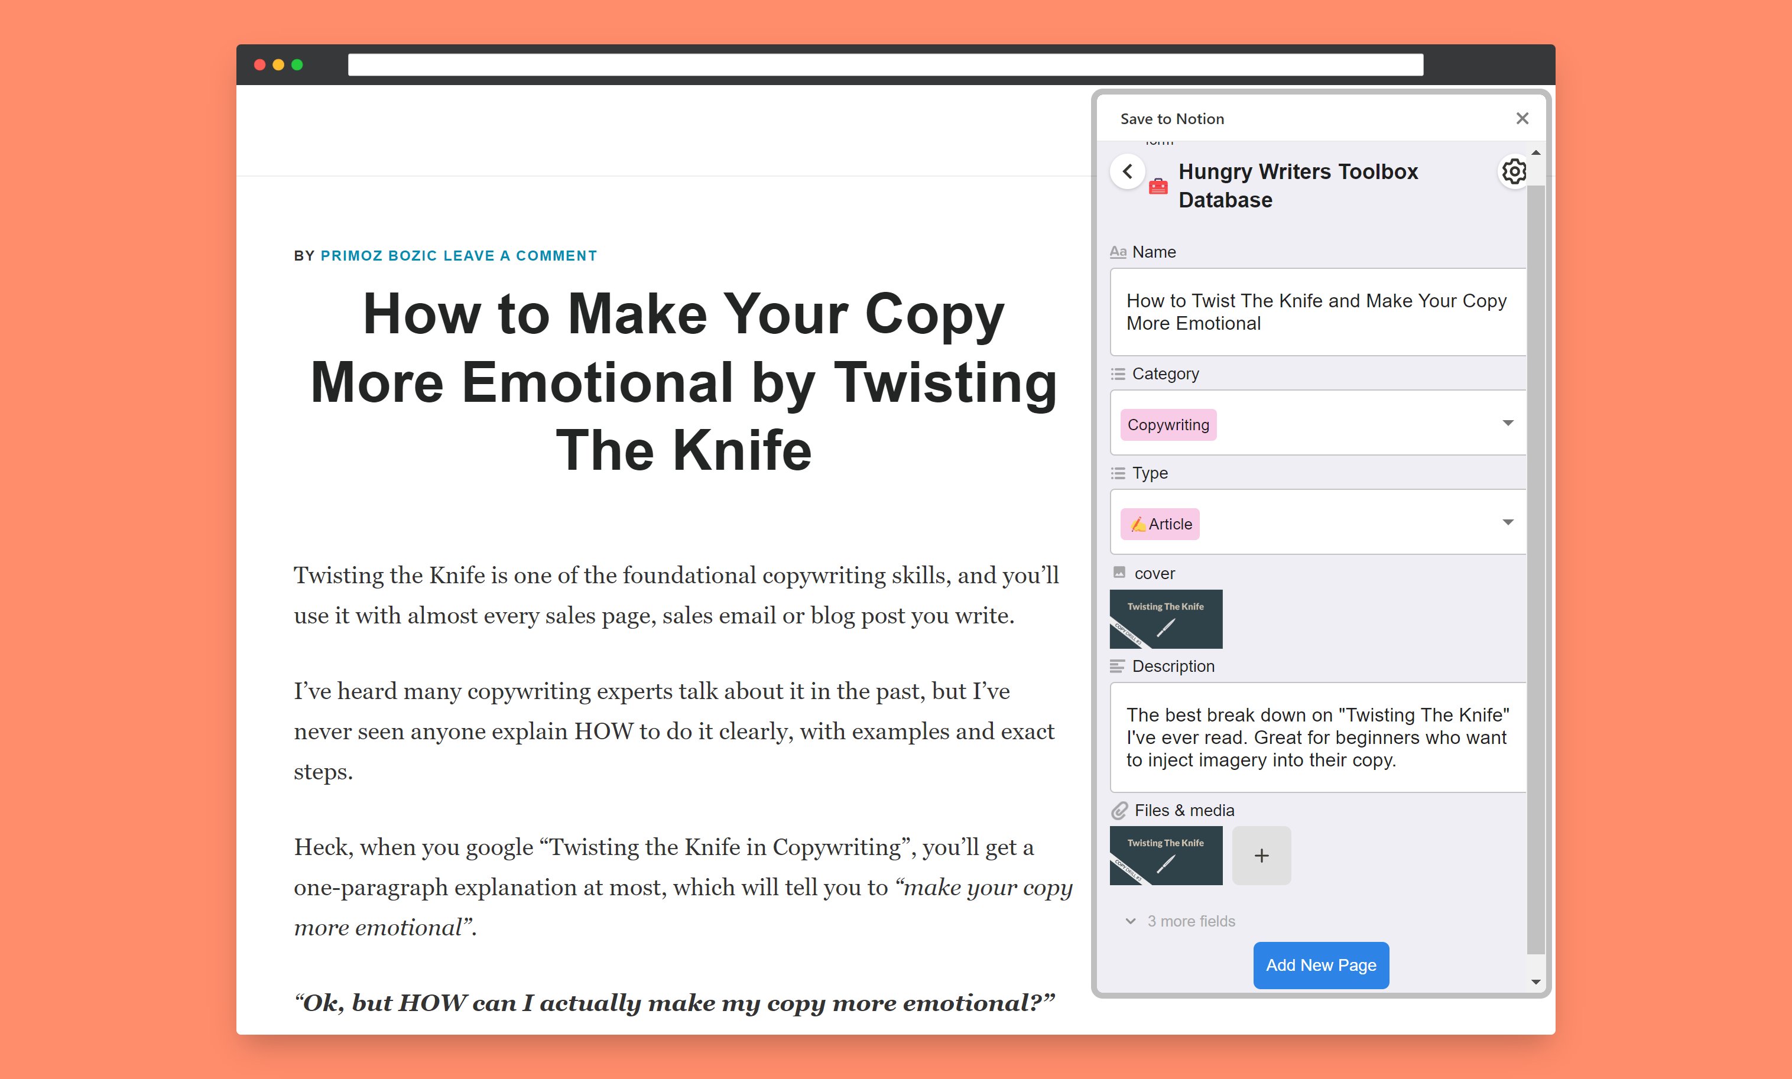Click the red toolbox database icon
This screenshot has height=1079, width=1792.
(1158, 186)
